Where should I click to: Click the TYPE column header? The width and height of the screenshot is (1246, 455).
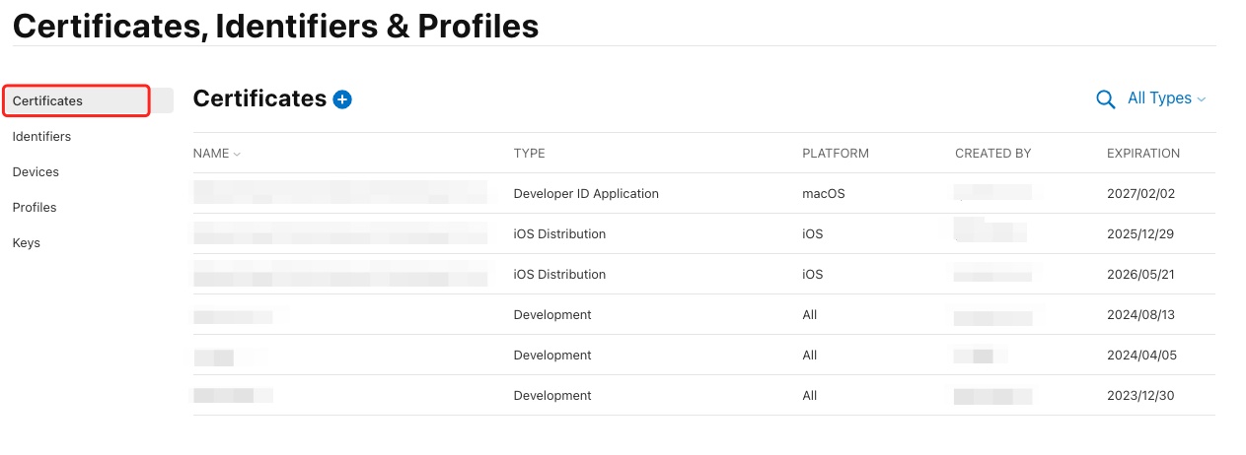pos(530,154)
